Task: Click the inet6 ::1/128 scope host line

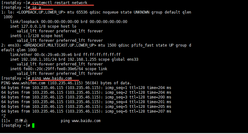Action: 37,36
